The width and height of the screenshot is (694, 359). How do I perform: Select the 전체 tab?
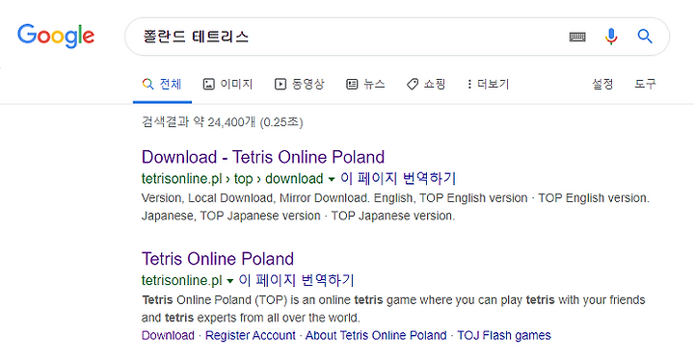162,84
